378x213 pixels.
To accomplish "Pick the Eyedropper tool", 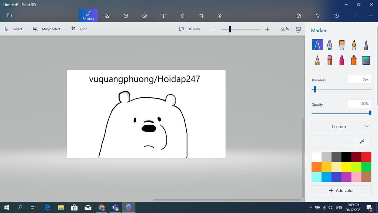I will [x=362, y=142].
